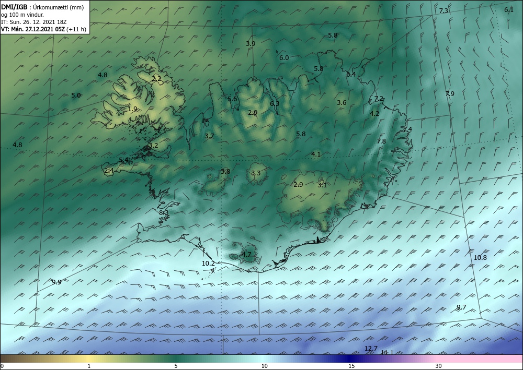This screenshot has width=523, height=370.
Task: Click the 6.4 precipitation value
Action: [x=351, y=75]
